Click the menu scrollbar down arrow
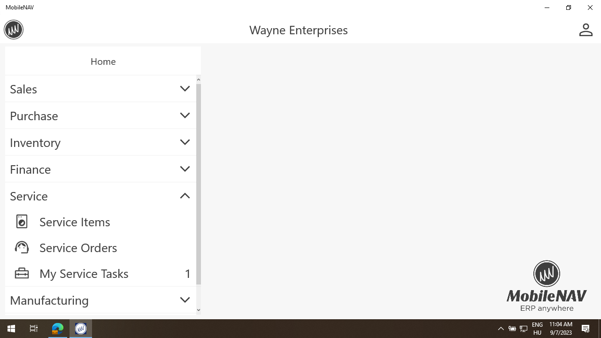 tap(199, 310)
